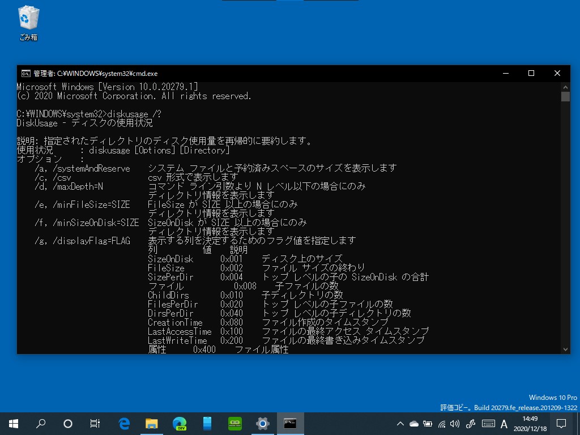Open the OneDrive cloud icon in the tray
Image resolution: width=580 pixels, height=435 pixels.
pos(414,423)
